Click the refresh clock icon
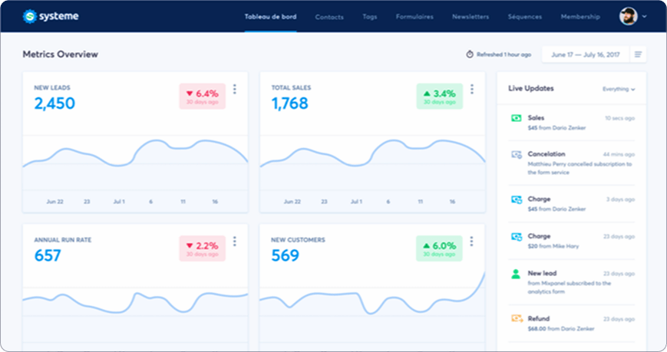This screenshot has height=352, width=667. 470,54
